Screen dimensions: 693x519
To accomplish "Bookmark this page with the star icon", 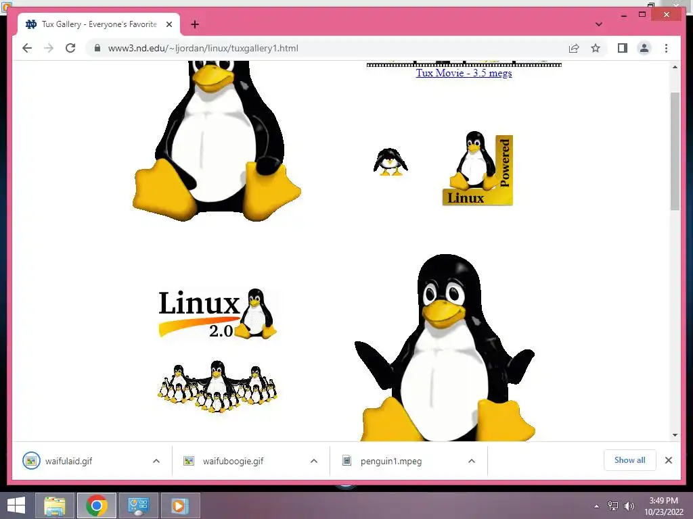I will click(x=596, y=48).
